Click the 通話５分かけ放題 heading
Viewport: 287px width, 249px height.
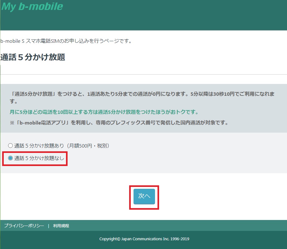tap(33, 57)
